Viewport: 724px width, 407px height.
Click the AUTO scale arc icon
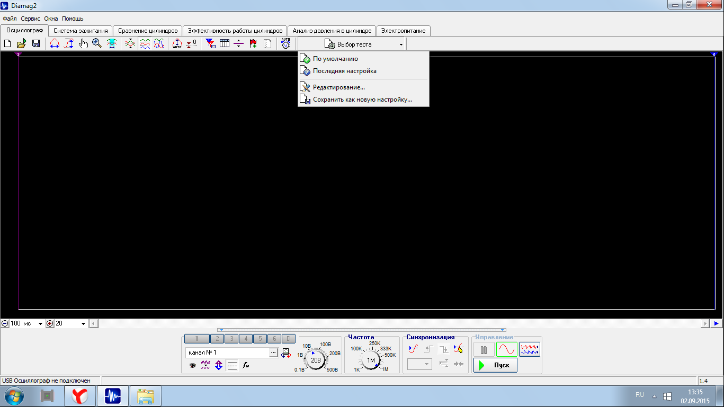point(177,44)
